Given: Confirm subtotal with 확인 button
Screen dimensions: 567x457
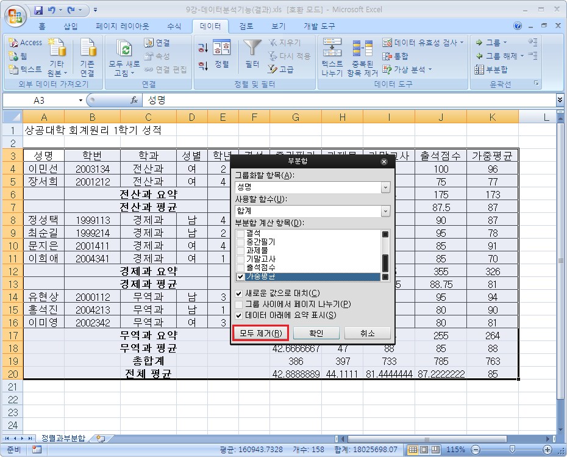Looking at the screenshot, I should pyautogui.click(x=316, y=333).
